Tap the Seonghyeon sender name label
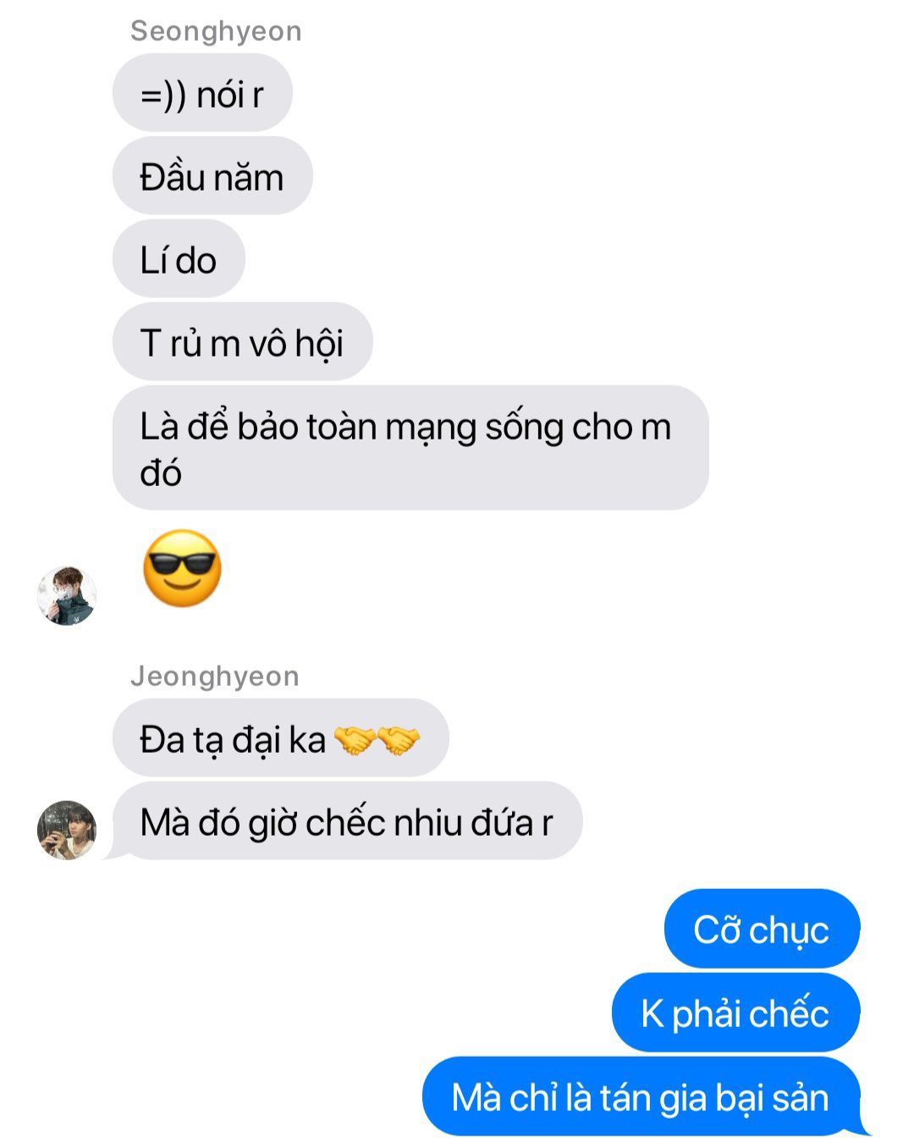This screenshot has height=1143, width=914. 216,31
